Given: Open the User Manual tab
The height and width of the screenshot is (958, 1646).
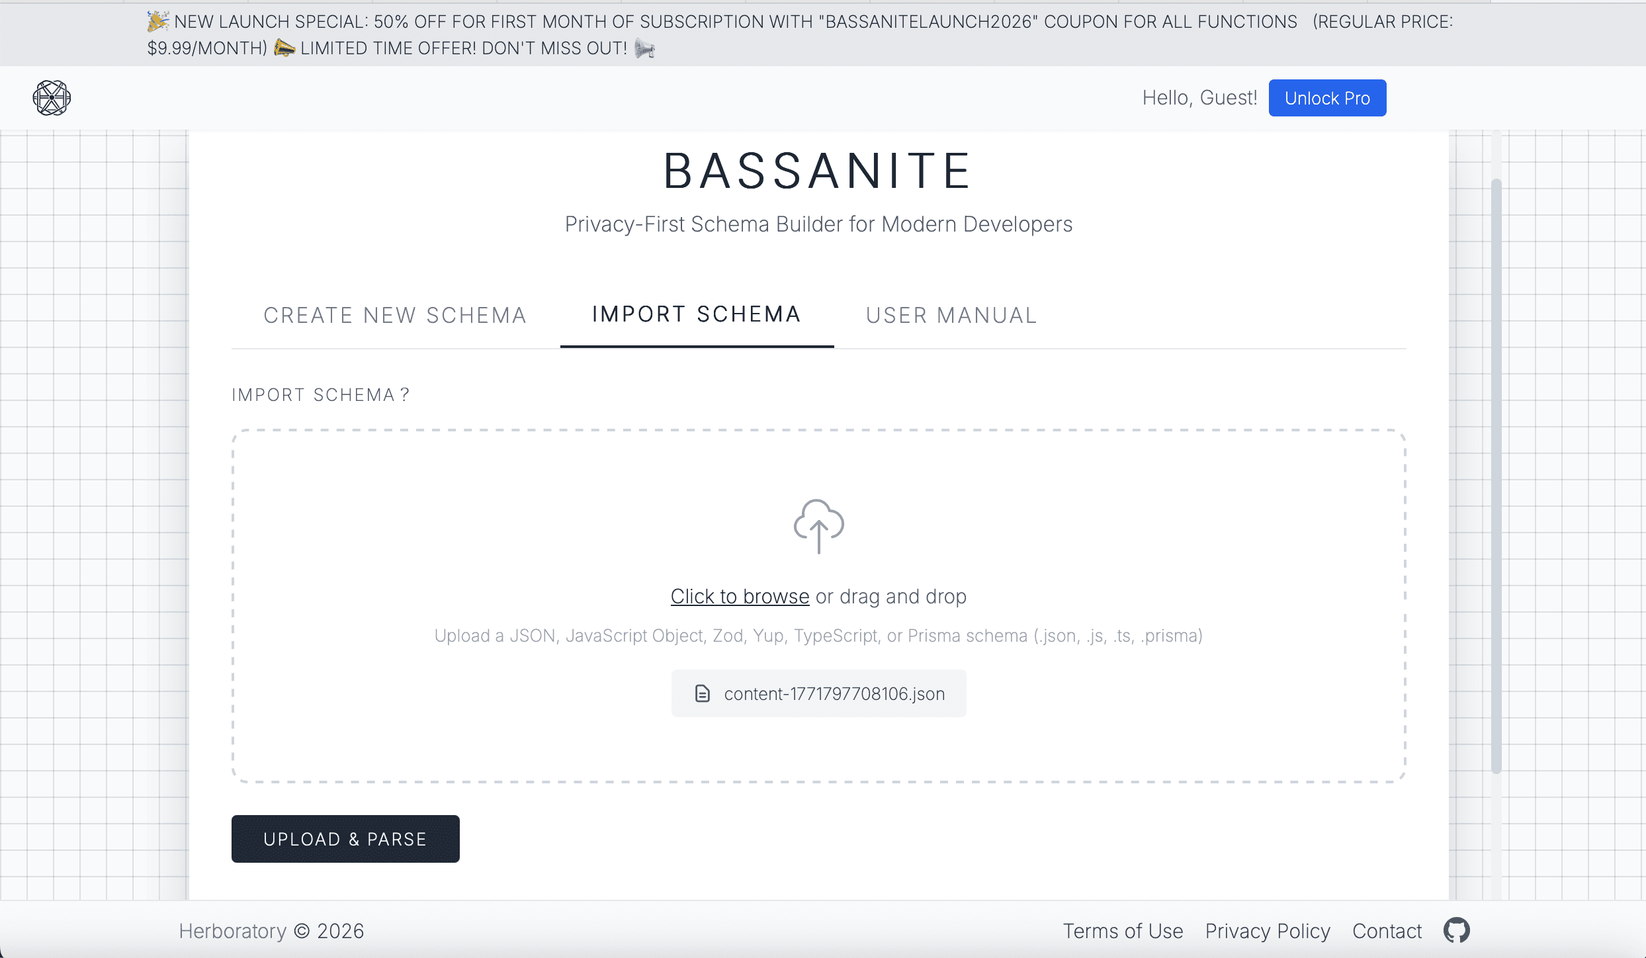Looking at the screenshot, I should point(951,315).
